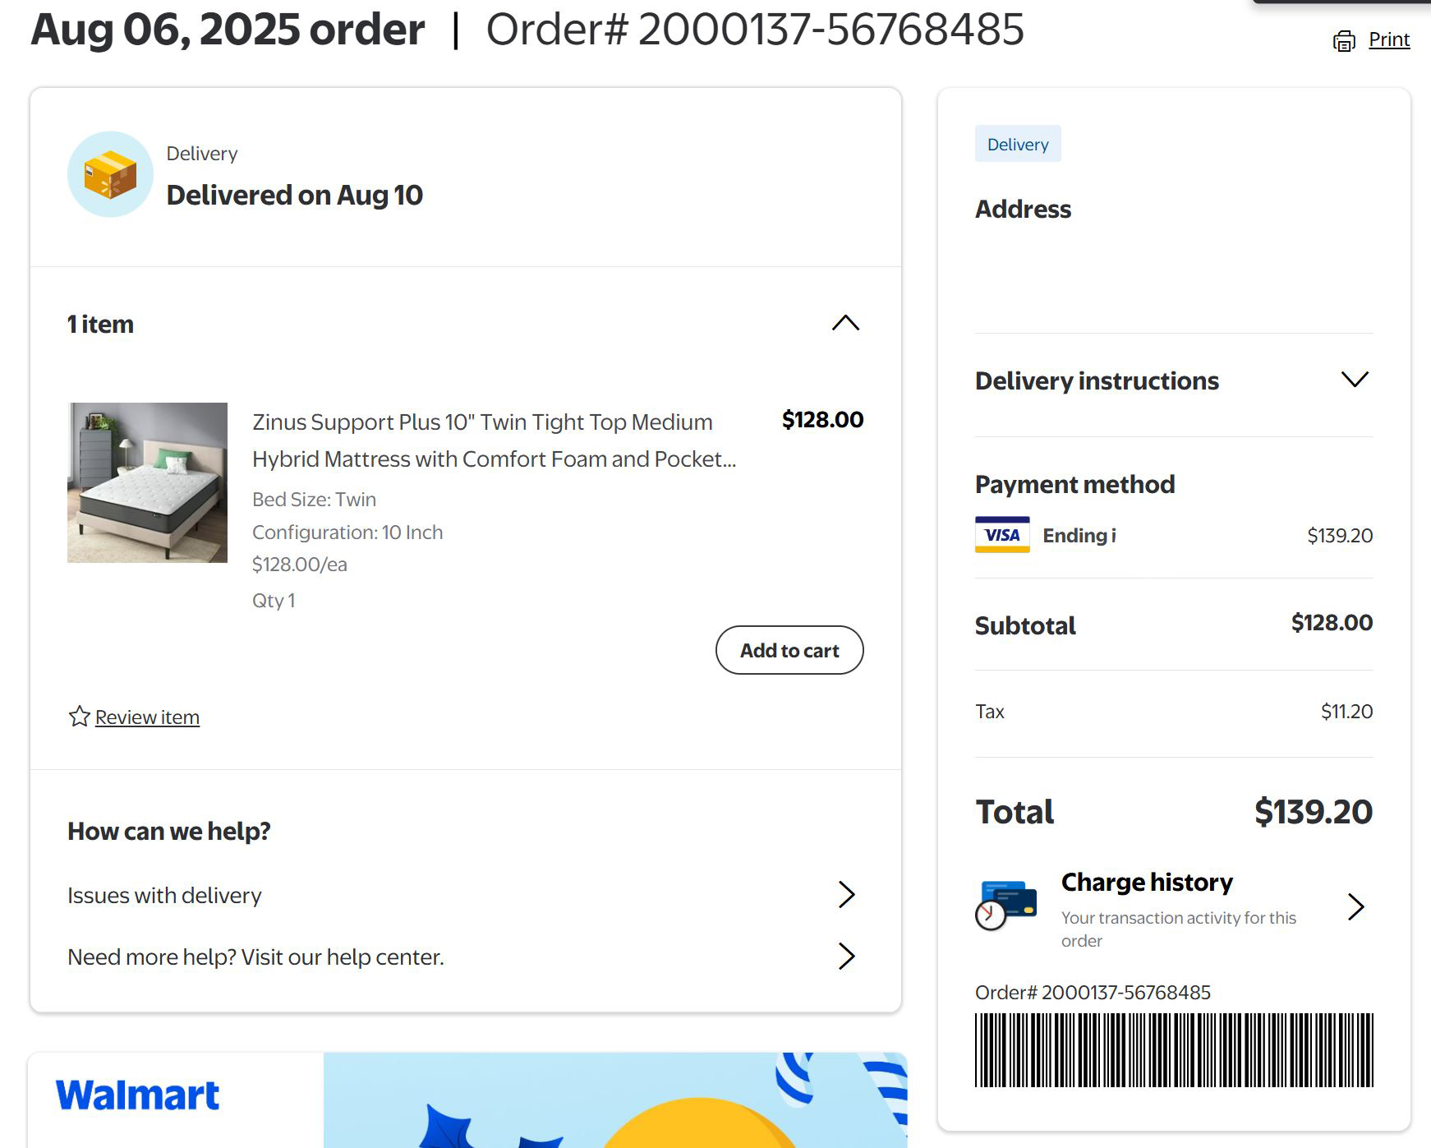This screenshot has width=1431, height=1148.
Task: Expand the Delivery instructions chevron
Action: [1355, 380]
